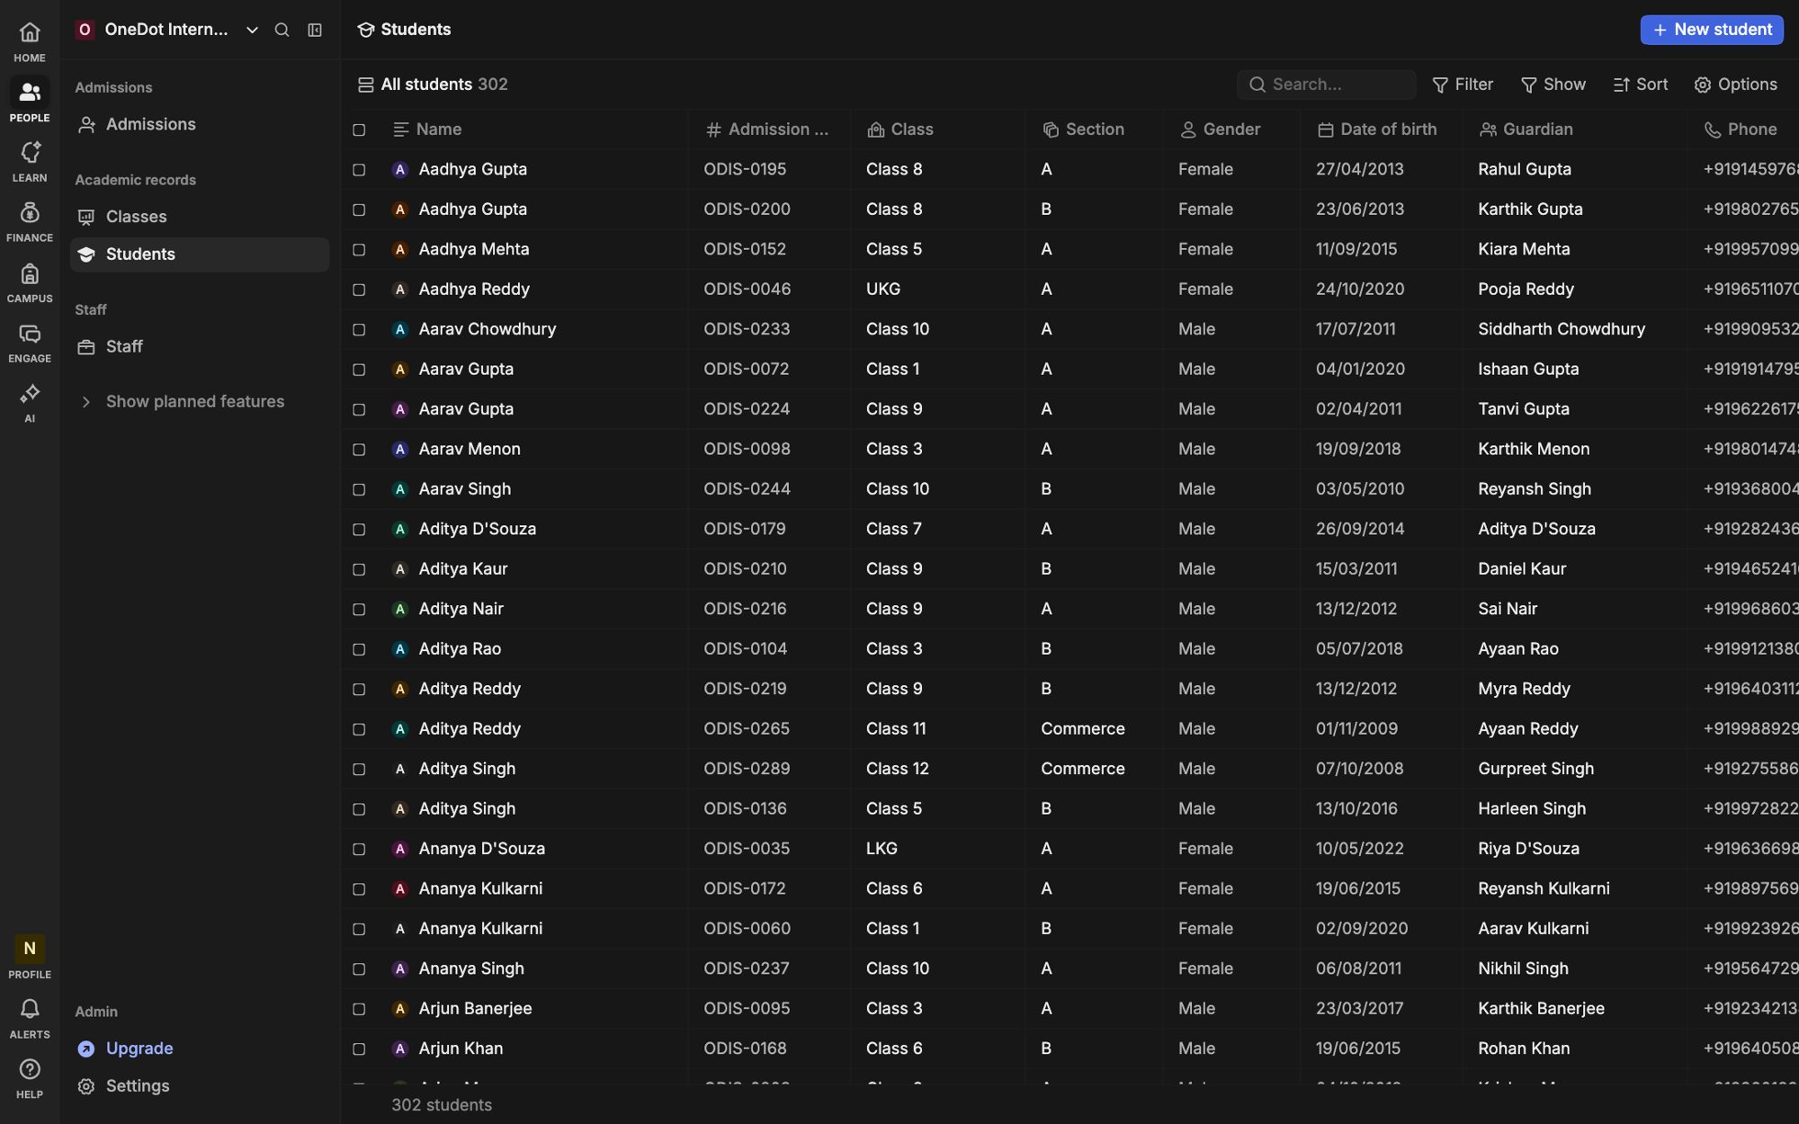This screenshot has width=1799, height=1124.
Task: Open the table Options gear
Action: click(x=1736, y=85)
